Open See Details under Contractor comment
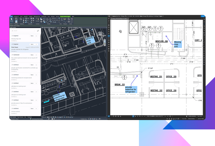The height and width of the screenshot is (146, 215). click(x=14, y=61)
